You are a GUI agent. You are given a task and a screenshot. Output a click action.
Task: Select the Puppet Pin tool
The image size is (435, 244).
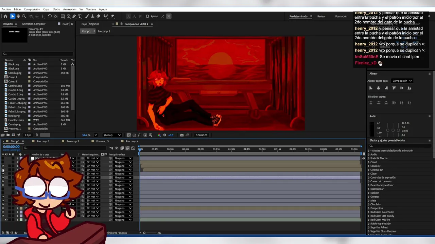112,16
